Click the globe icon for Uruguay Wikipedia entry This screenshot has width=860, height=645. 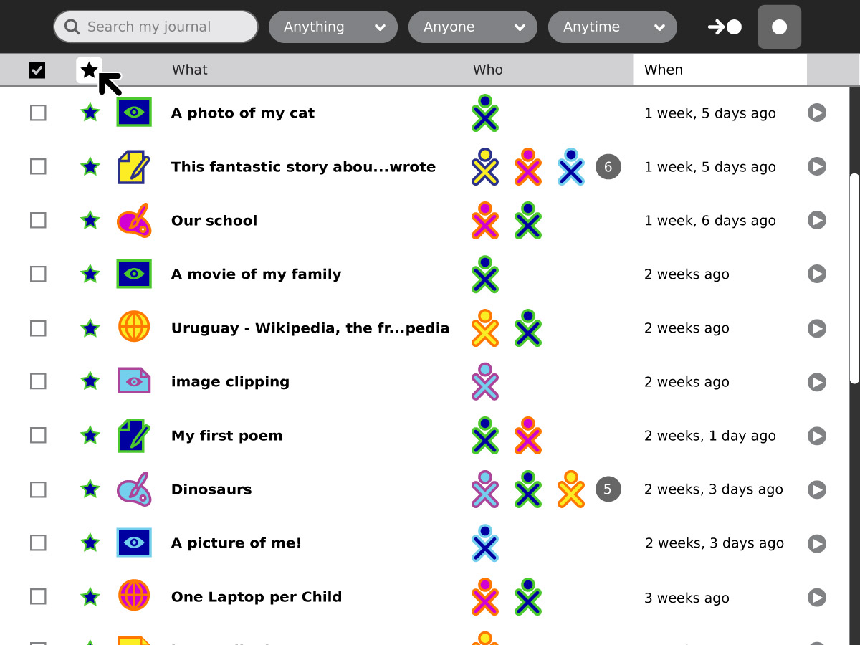134,328
